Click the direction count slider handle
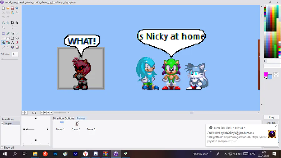The height and width of the screenshot is (158, 281). tap(23, 145)
